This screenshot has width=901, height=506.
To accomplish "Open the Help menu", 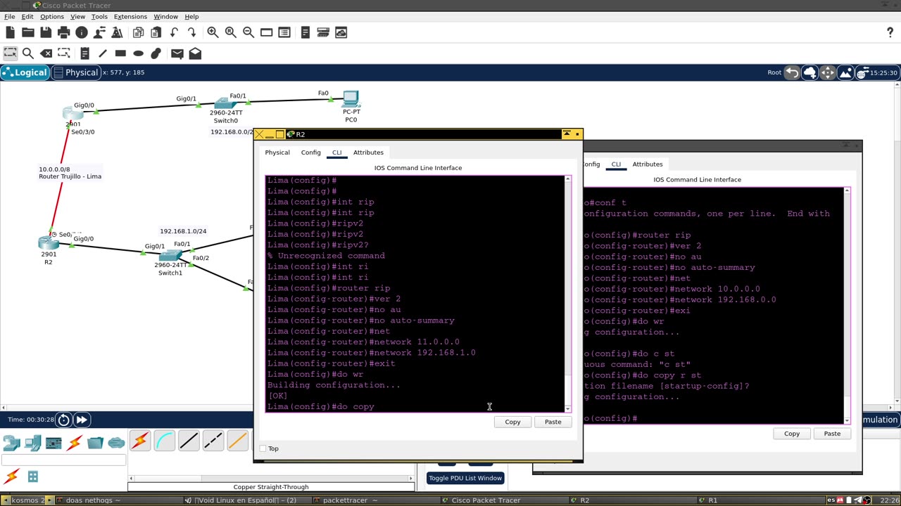I will pos(191,16).
